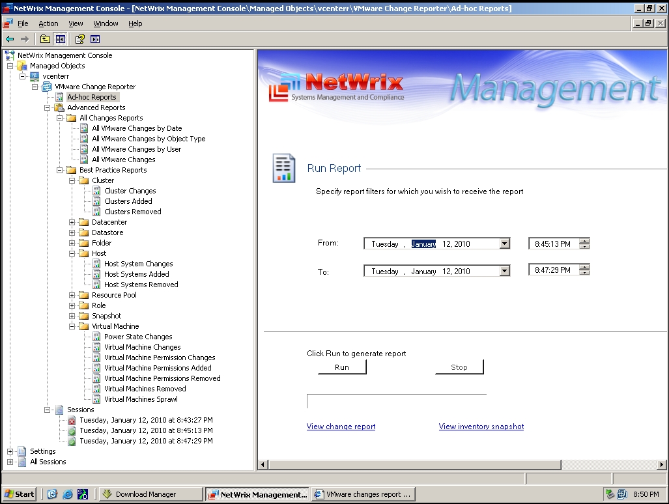Expand the Snapshot folder

[72, 316]
